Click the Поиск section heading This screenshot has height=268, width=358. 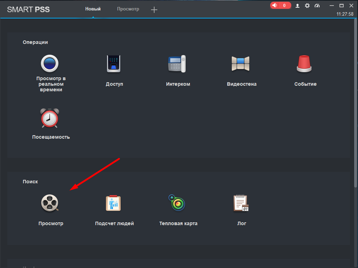tap(30, 182)
